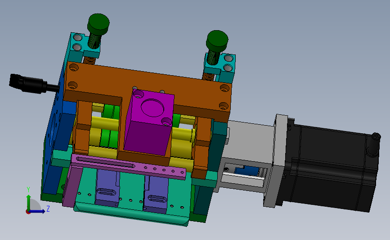Select the right green thumb screw knob
Image resolution: width=390 pixels, height=240 pixels.
tap(217, 41)
